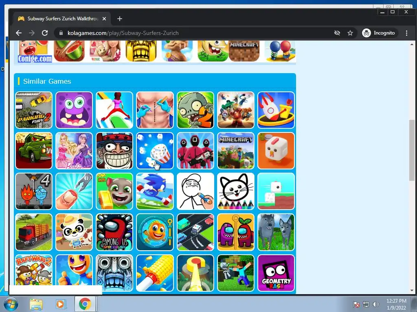Open the Conige.com game icon

point(35,51)
